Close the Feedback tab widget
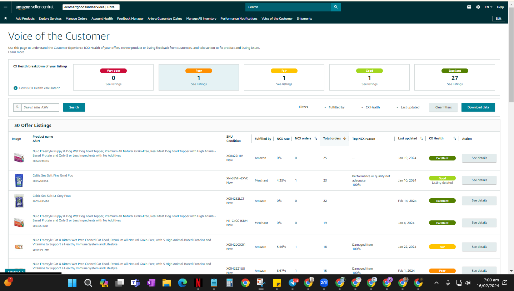 [x=23, y=271]
